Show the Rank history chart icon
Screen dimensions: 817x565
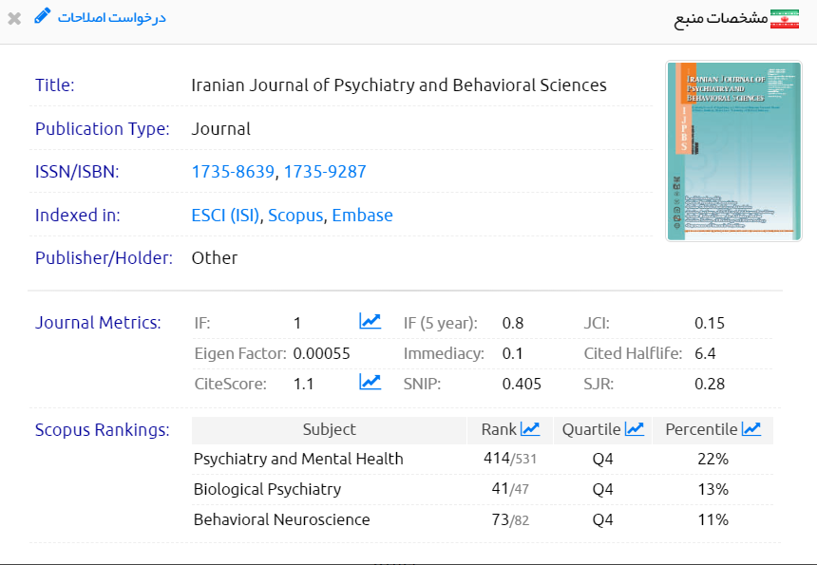coord(530,429)
